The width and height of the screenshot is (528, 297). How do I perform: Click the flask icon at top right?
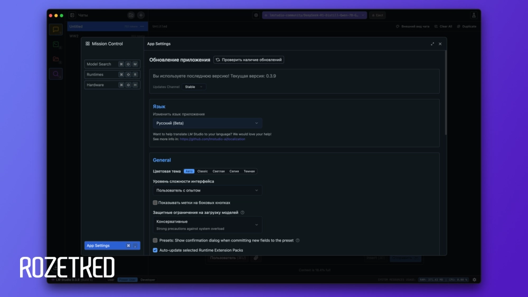(x=473, y=15)
